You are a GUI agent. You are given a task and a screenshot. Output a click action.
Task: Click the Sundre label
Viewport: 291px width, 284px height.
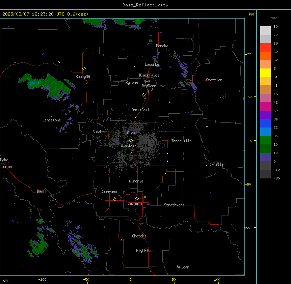pos(99,132)
